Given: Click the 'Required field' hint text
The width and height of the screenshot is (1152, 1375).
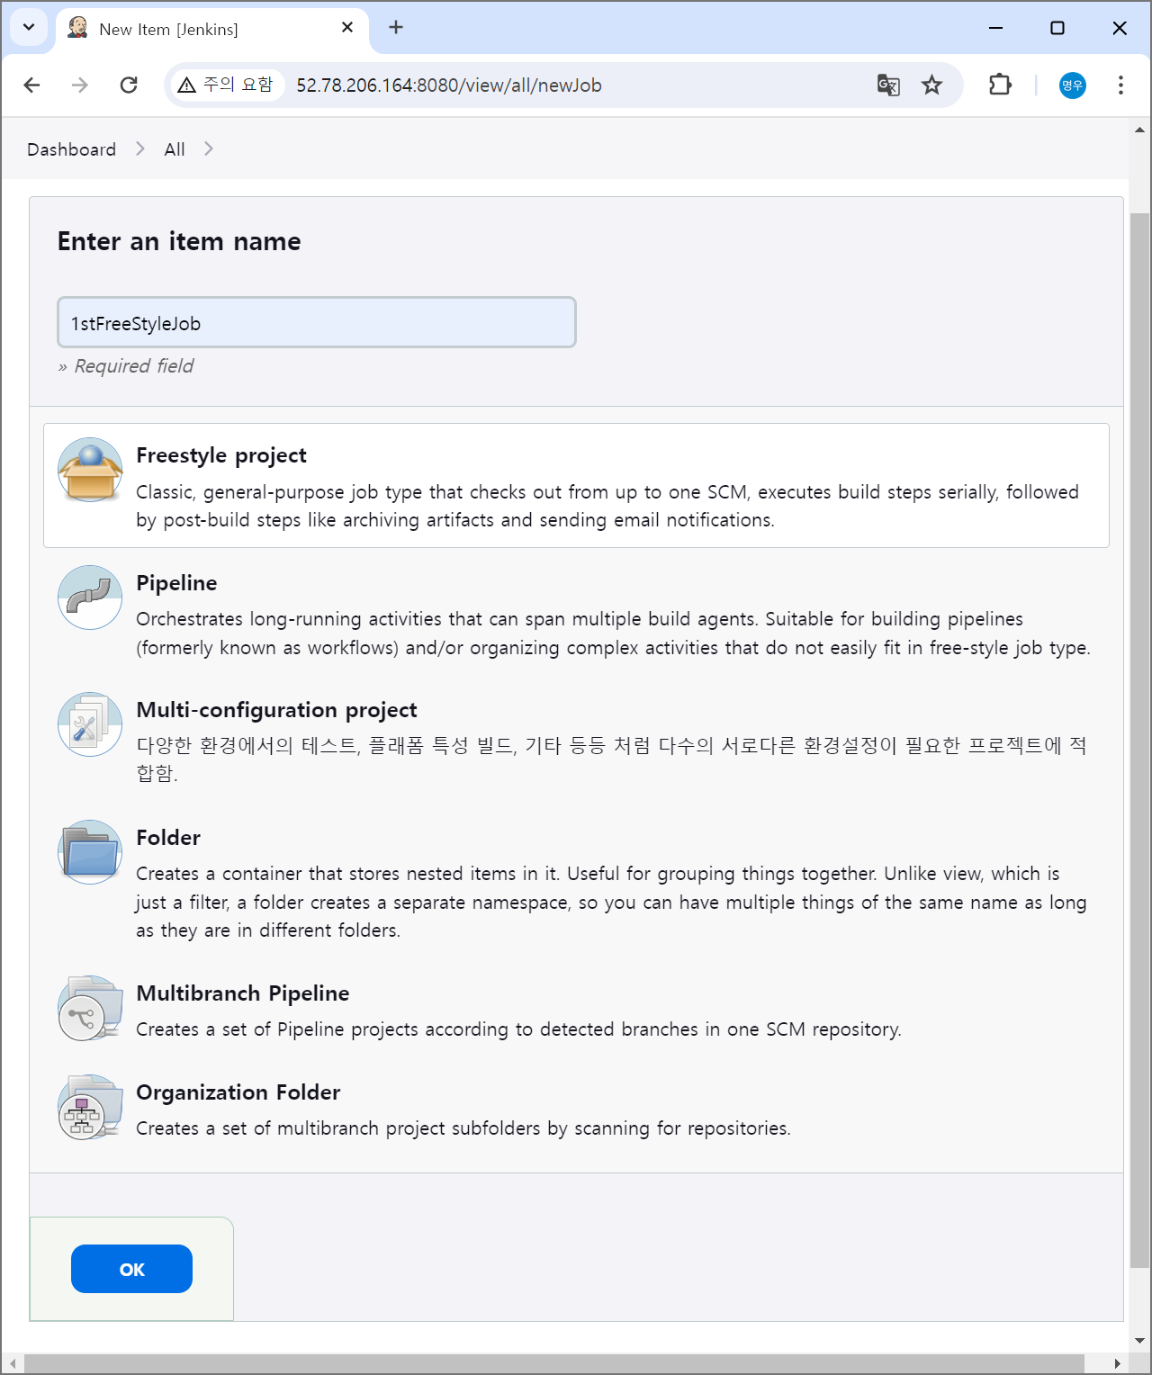Looking at the screenshot, I should [x=133, y=366].
